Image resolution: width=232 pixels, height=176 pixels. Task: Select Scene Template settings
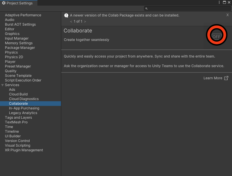click(x=18, y=76)
